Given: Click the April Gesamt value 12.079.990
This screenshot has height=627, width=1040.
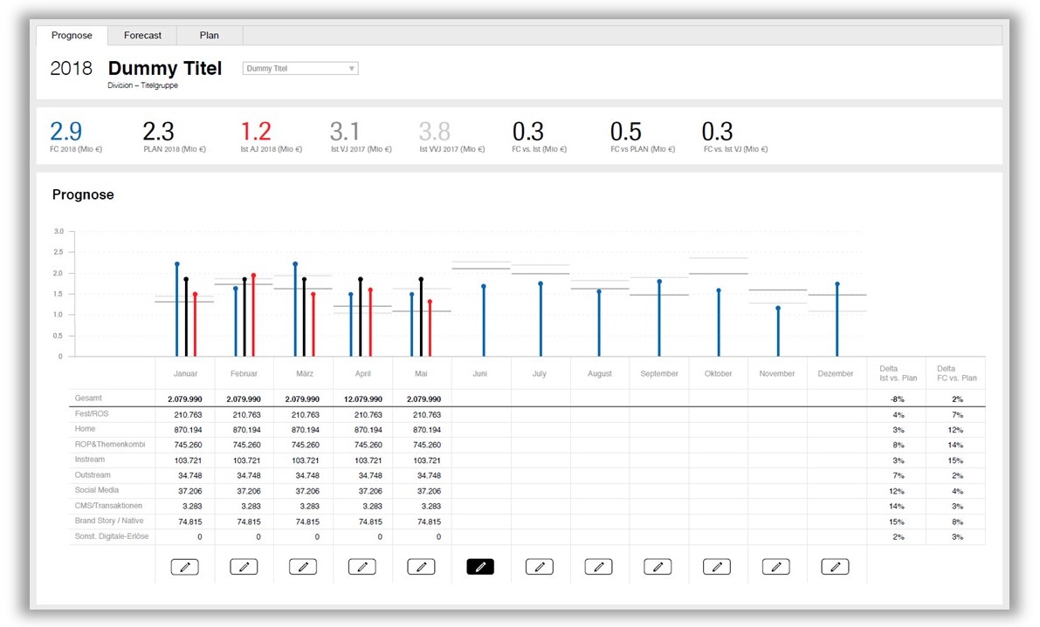Looking at the screenshot, I should tap(362, 399).
